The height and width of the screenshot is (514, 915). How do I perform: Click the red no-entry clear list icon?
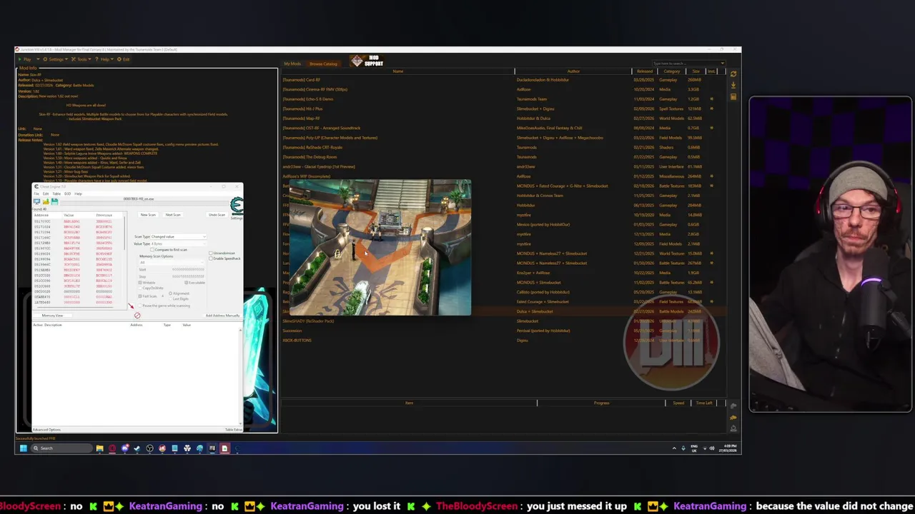(137, 315)
